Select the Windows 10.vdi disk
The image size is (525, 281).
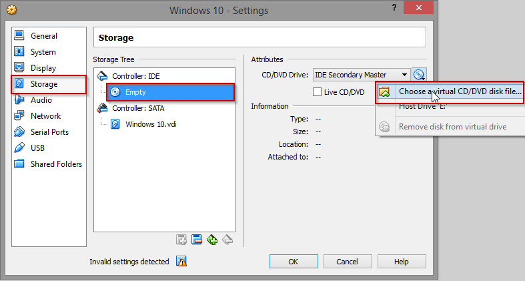point(151,124)
